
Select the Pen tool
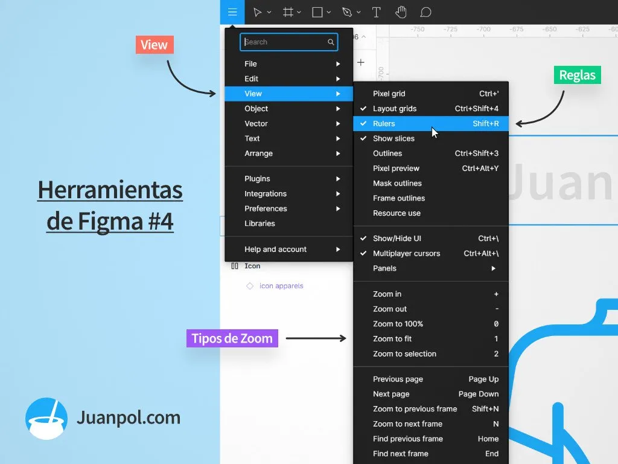click(347, 12)
